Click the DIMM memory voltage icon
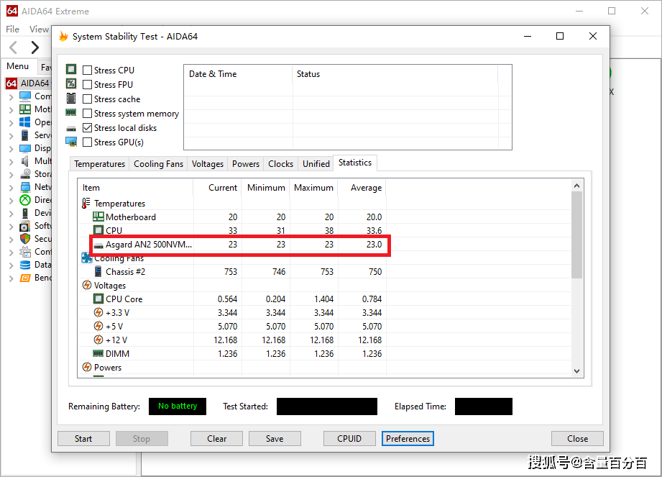The height and width of the screenshot is (477, 662). click(x=98, y=354)
